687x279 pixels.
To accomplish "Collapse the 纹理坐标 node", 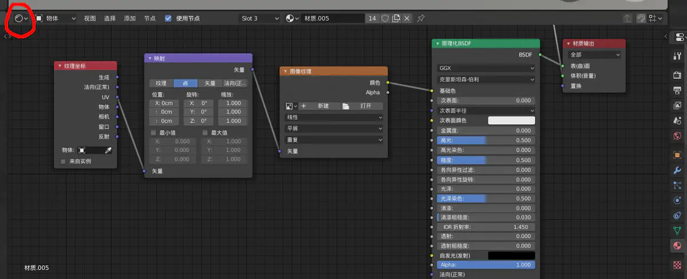I will point(60,66).
